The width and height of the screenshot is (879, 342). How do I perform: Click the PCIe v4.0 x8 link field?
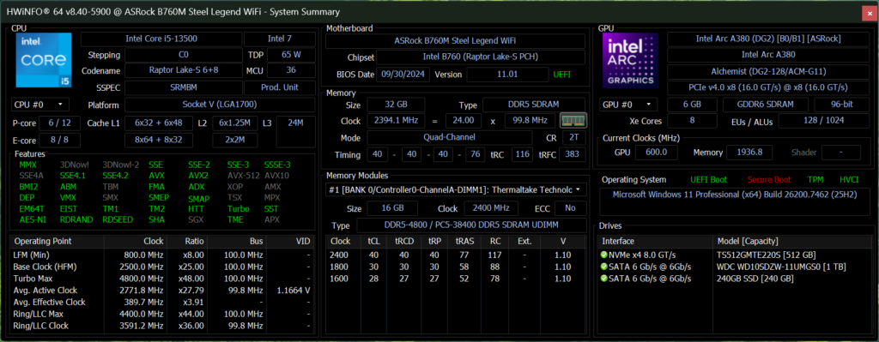768,88
